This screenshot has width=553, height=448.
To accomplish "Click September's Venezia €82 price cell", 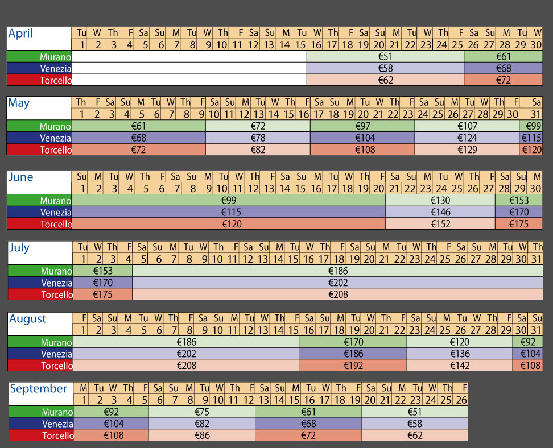I will tap(202, 424).
